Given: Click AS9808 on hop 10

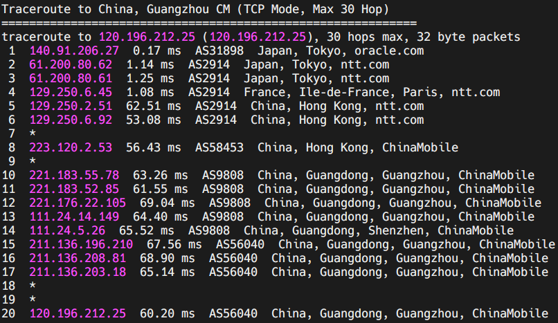Looking at the screenshot, I should (x=223, y=176).
